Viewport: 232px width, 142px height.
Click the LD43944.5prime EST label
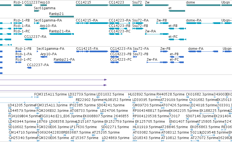[22, 122]
